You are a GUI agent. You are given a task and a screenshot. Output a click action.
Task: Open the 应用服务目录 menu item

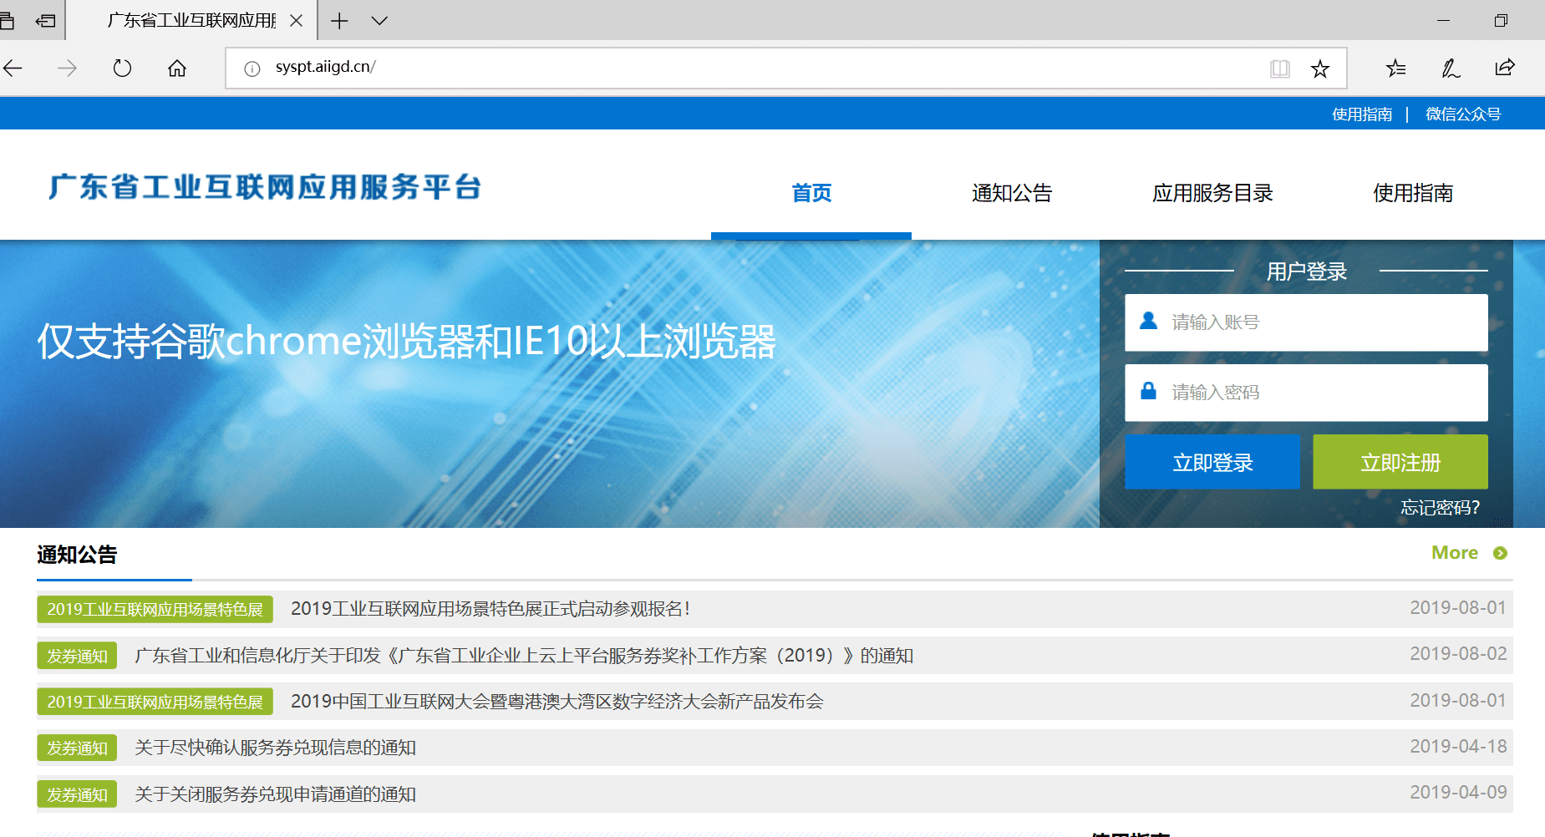pyautogui.click(x=1212, y=193)
